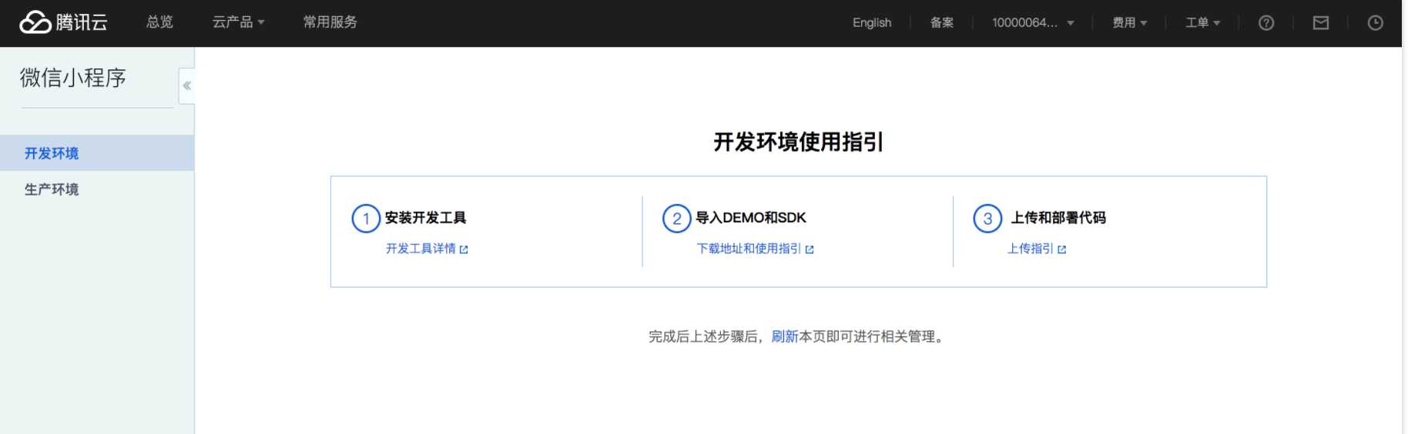The width and height of the screenshot is (1408, 434).
Task: Expand the 费用 dropdown
Action: coord(1130,22)
